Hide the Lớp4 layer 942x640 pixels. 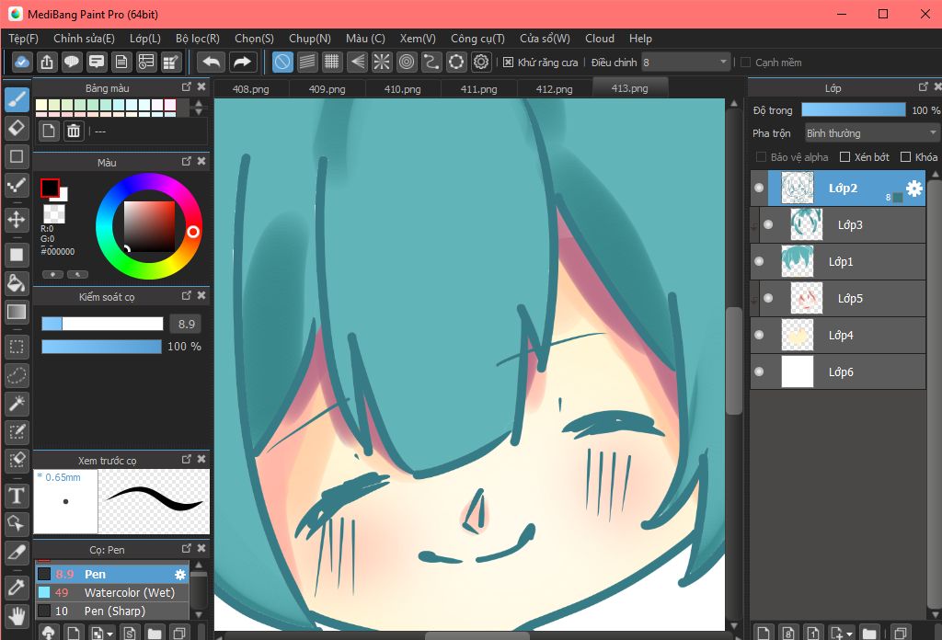click(759, 335)
